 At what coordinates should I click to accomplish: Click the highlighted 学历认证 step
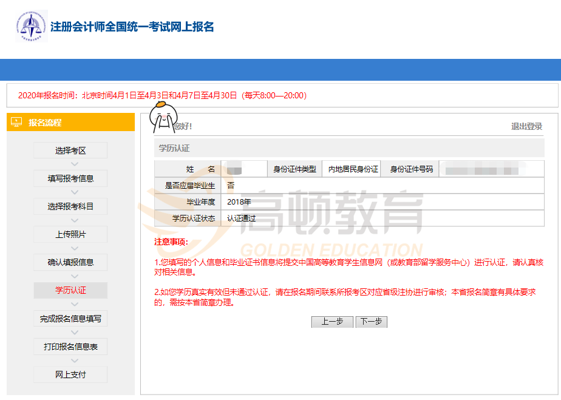(70, 290)
